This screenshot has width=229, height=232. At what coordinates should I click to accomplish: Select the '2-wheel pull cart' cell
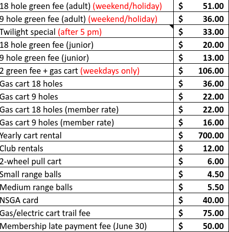(87, 161)
